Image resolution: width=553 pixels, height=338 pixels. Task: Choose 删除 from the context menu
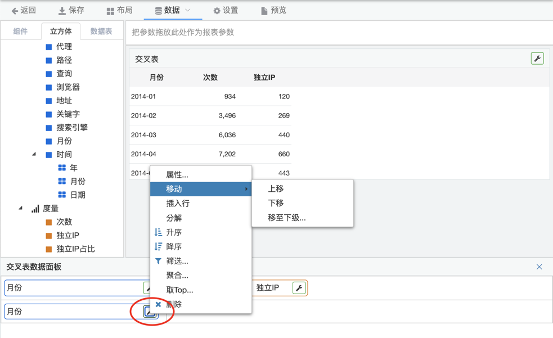(173, 304)
